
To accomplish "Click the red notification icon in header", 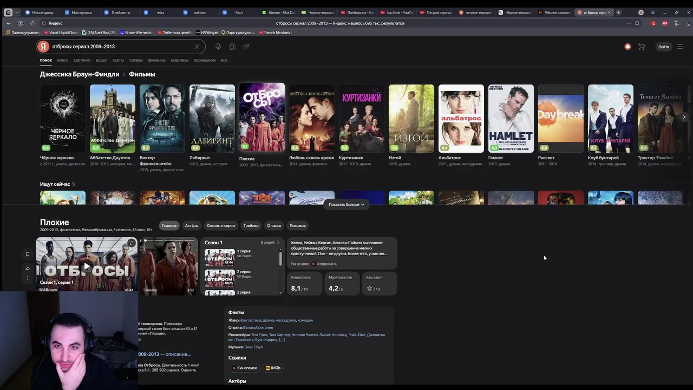I will (627, 47).
